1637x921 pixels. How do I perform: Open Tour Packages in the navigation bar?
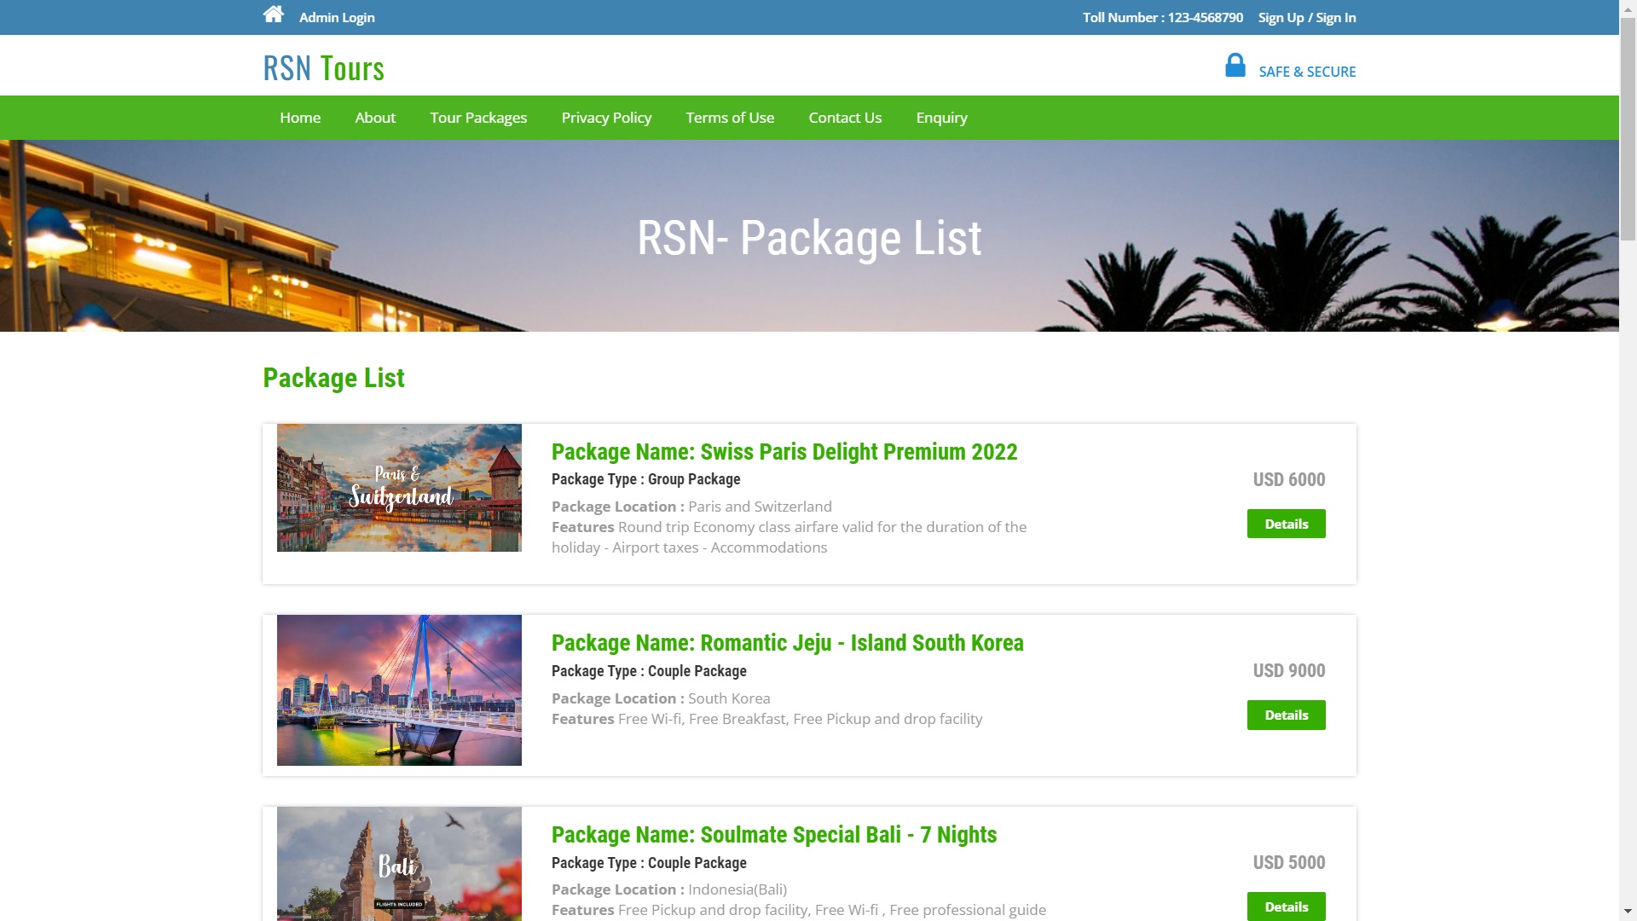click(x=478, y=117)
